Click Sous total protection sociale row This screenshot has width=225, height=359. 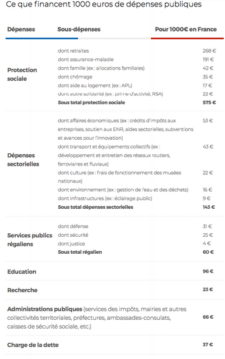coord(137,102)
